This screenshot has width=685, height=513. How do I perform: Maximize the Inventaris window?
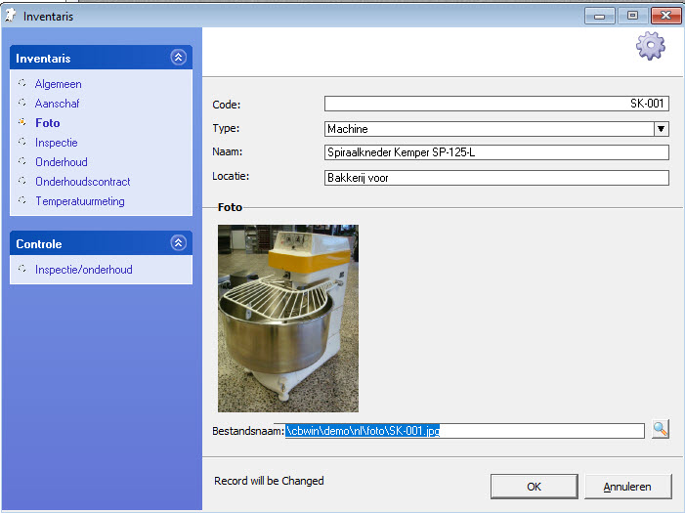point(632,17)
